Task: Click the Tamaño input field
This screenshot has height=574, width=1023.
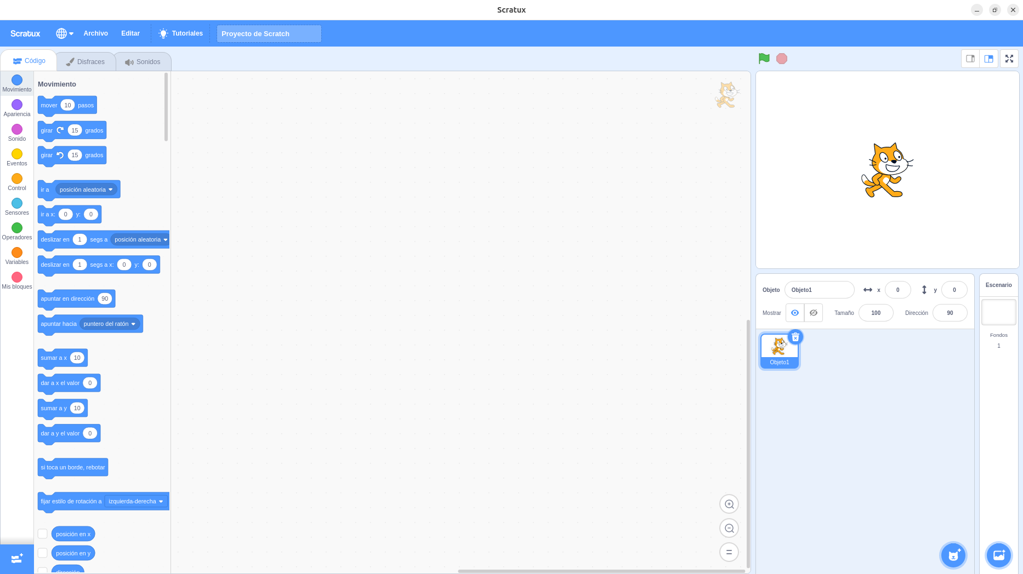Action: coord(876,313)
